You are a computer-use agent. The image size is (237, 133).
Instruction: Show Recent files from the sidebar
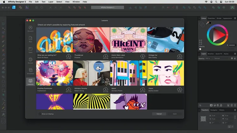click(30, 60)
